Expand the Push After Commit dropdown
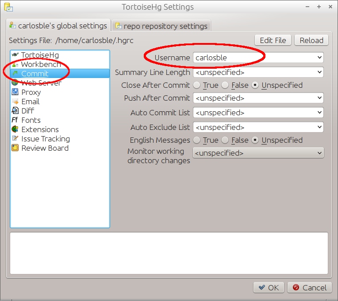Viewport: 338px width, 301px height. pyautogui.click(x=319, y=98)
